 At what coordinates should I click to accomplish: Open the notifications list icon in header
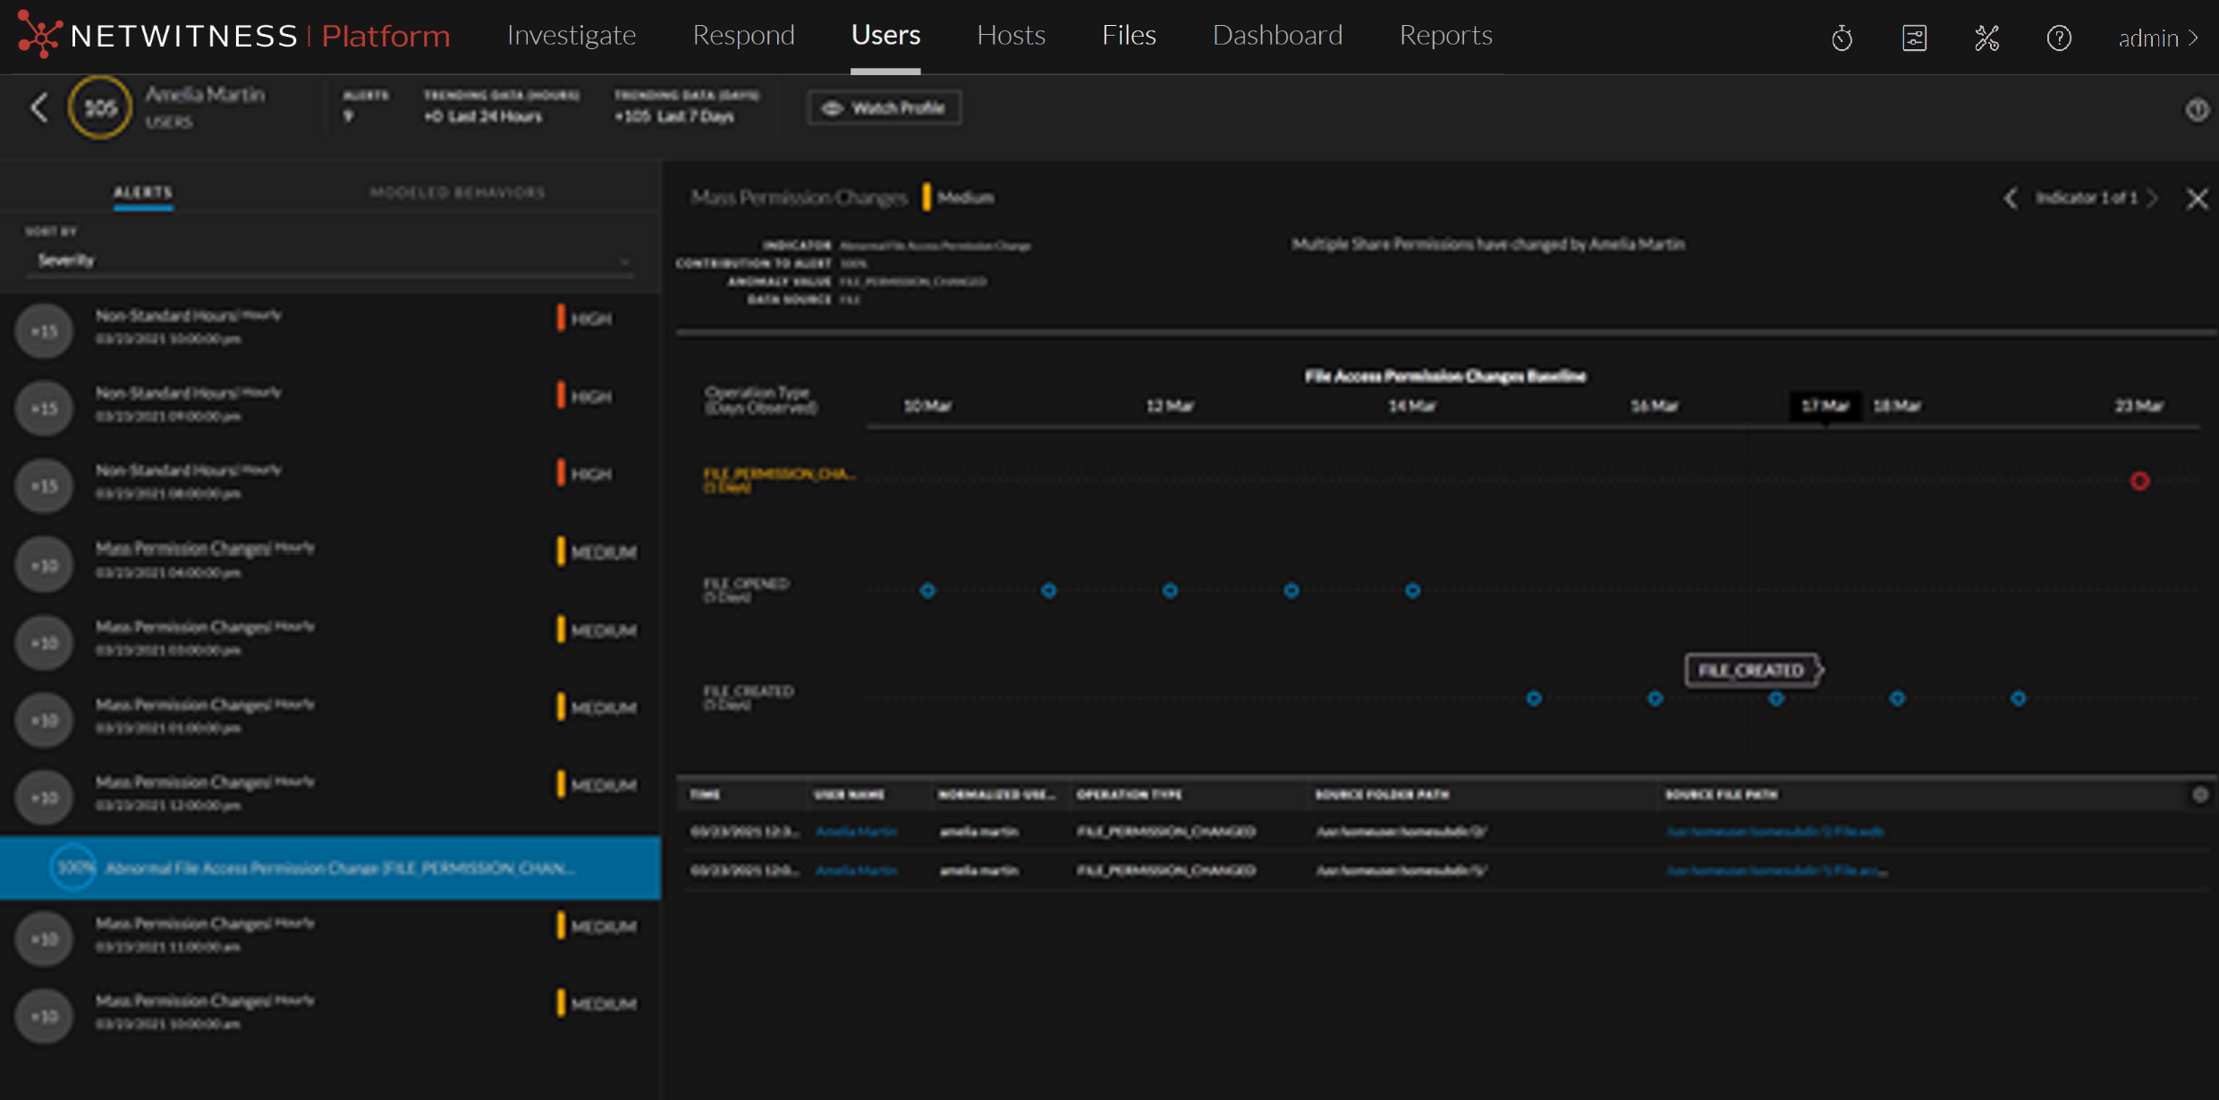point(1914,38)
